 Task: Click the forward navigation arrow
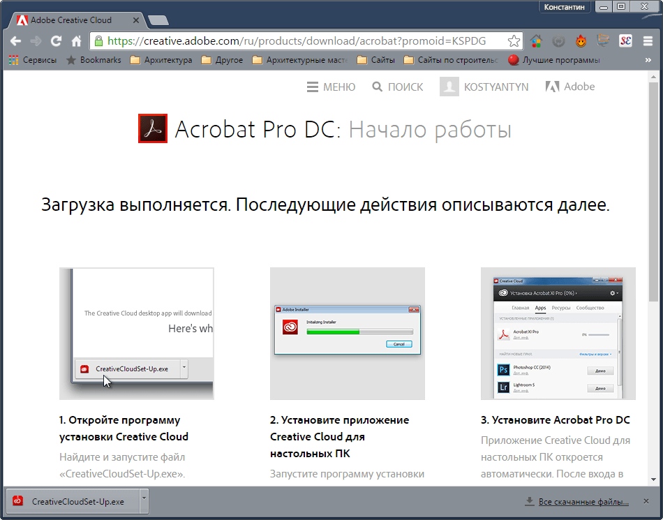[x=36, y=41]
